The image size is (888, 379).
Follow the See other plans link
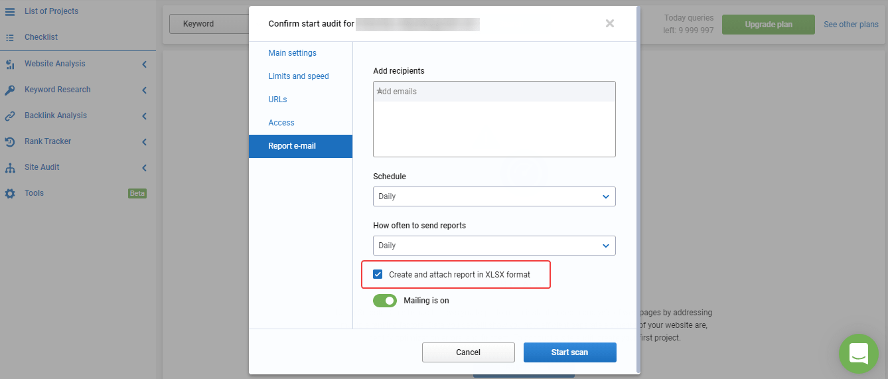point(851,25)
